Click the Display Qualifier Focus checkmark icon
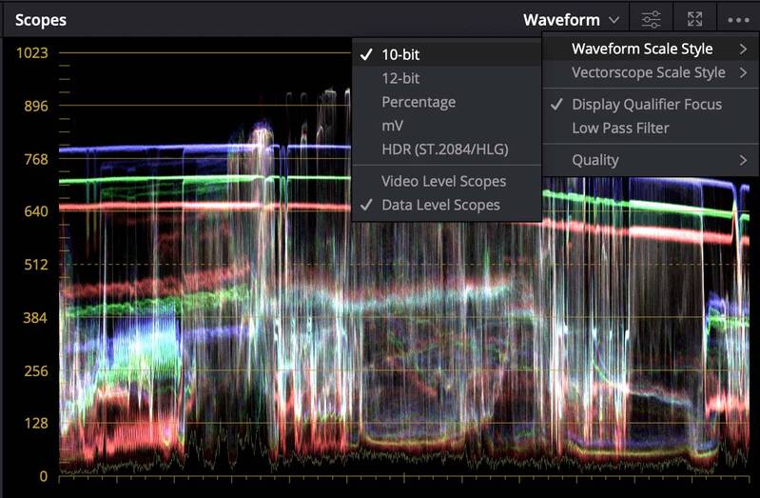 (556, 104)
